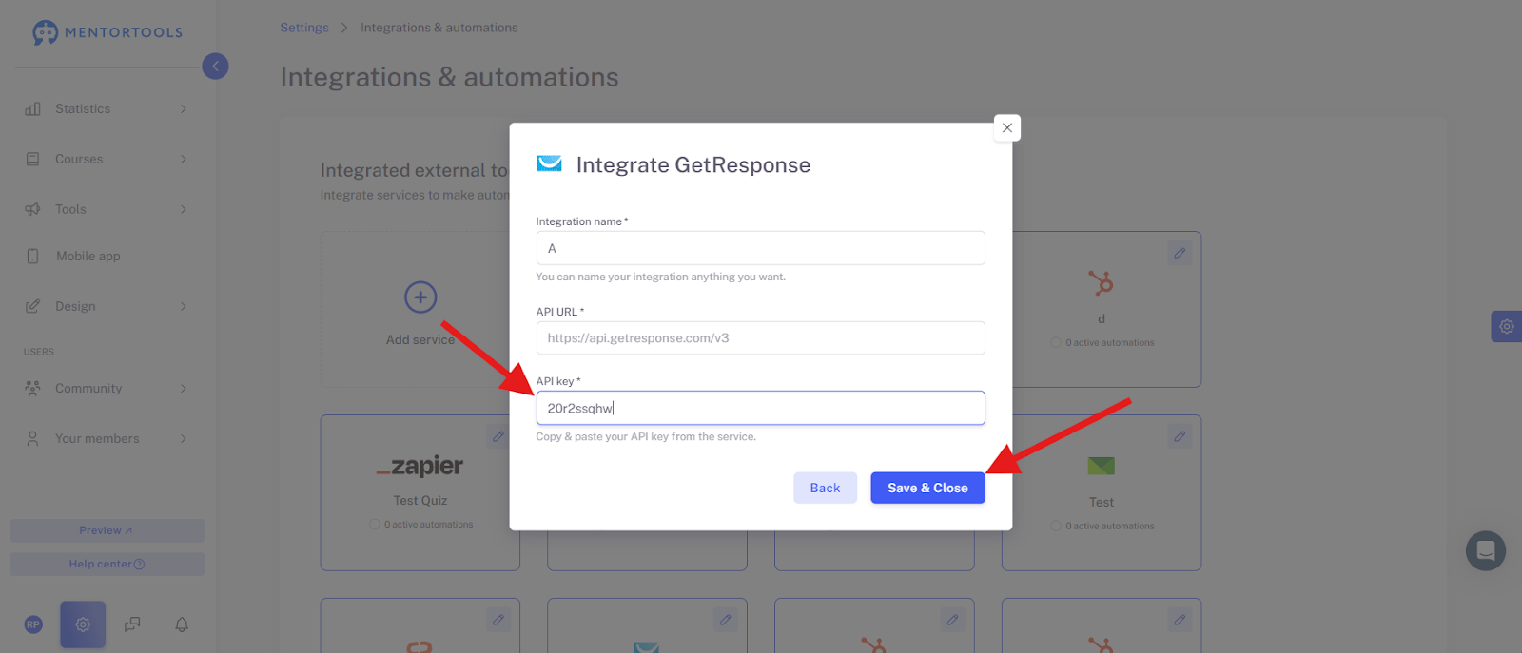
Task: Click the Back button in the dialog
Action: (825, 488)
